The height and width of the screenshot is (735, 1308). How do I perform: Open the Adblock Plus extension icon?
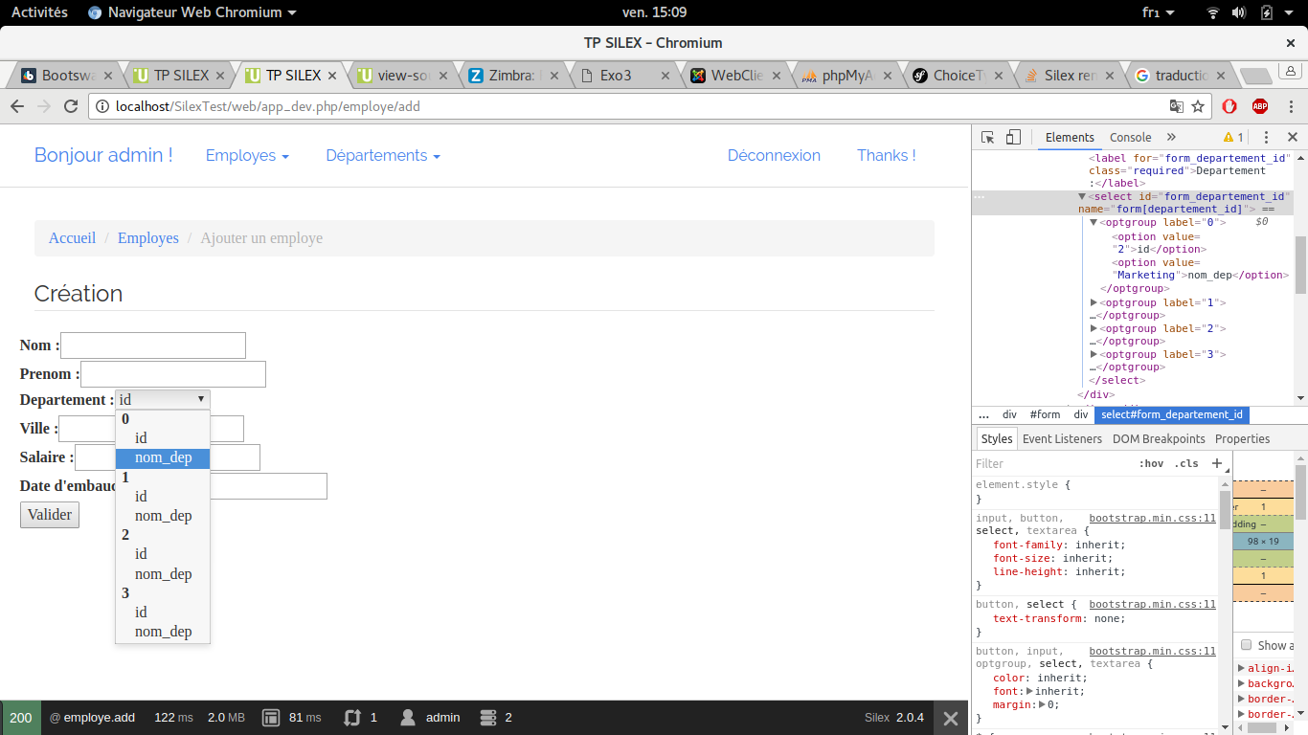tap(1260, 106)
